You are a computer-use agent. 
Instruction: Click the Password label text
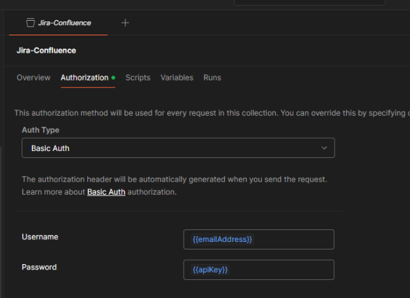coord(39,267)
